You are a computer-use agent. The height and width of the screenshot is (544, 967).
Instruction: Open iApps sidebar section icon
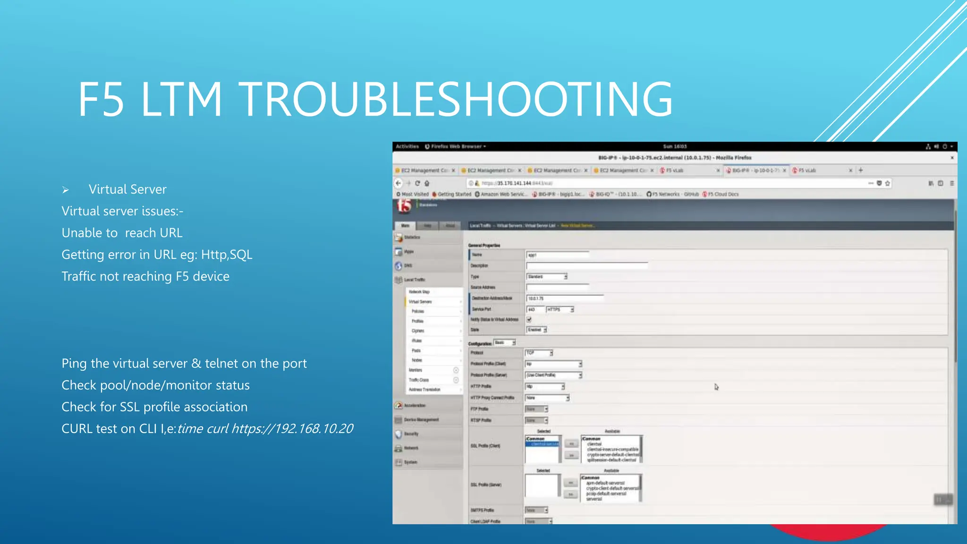pyautogui.click(x=399, y=252)
